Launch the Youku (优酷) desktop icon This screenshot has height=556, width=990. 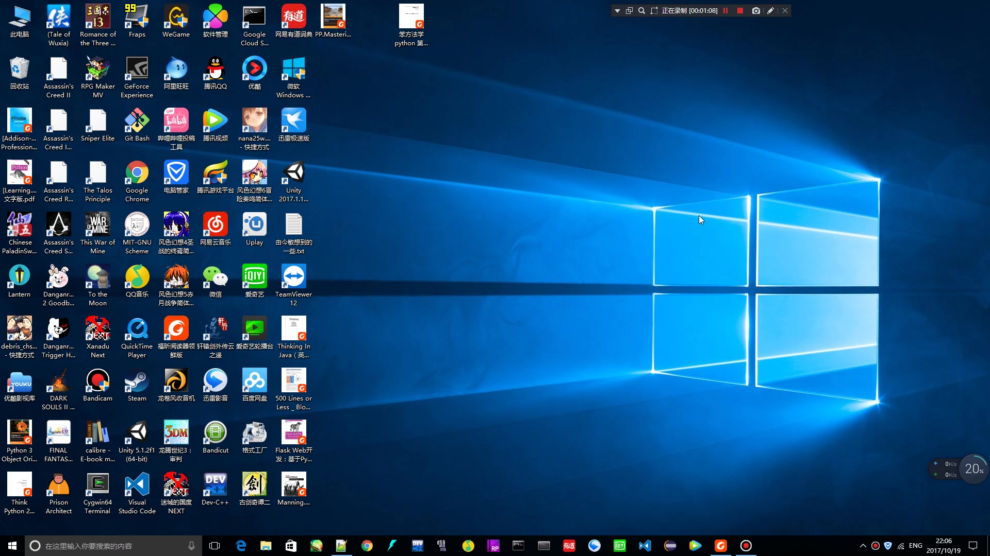pos(254,73)
